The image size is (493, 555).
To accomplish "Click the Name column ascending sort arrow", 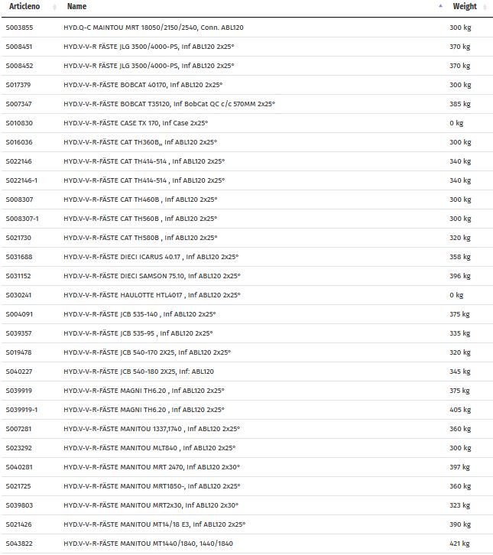I will 441,6.
